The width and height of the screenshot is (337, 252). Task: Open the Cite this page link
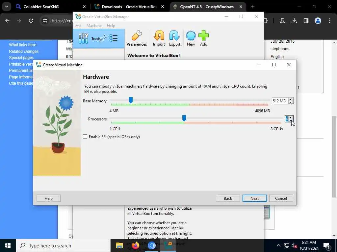pos(21,83)
